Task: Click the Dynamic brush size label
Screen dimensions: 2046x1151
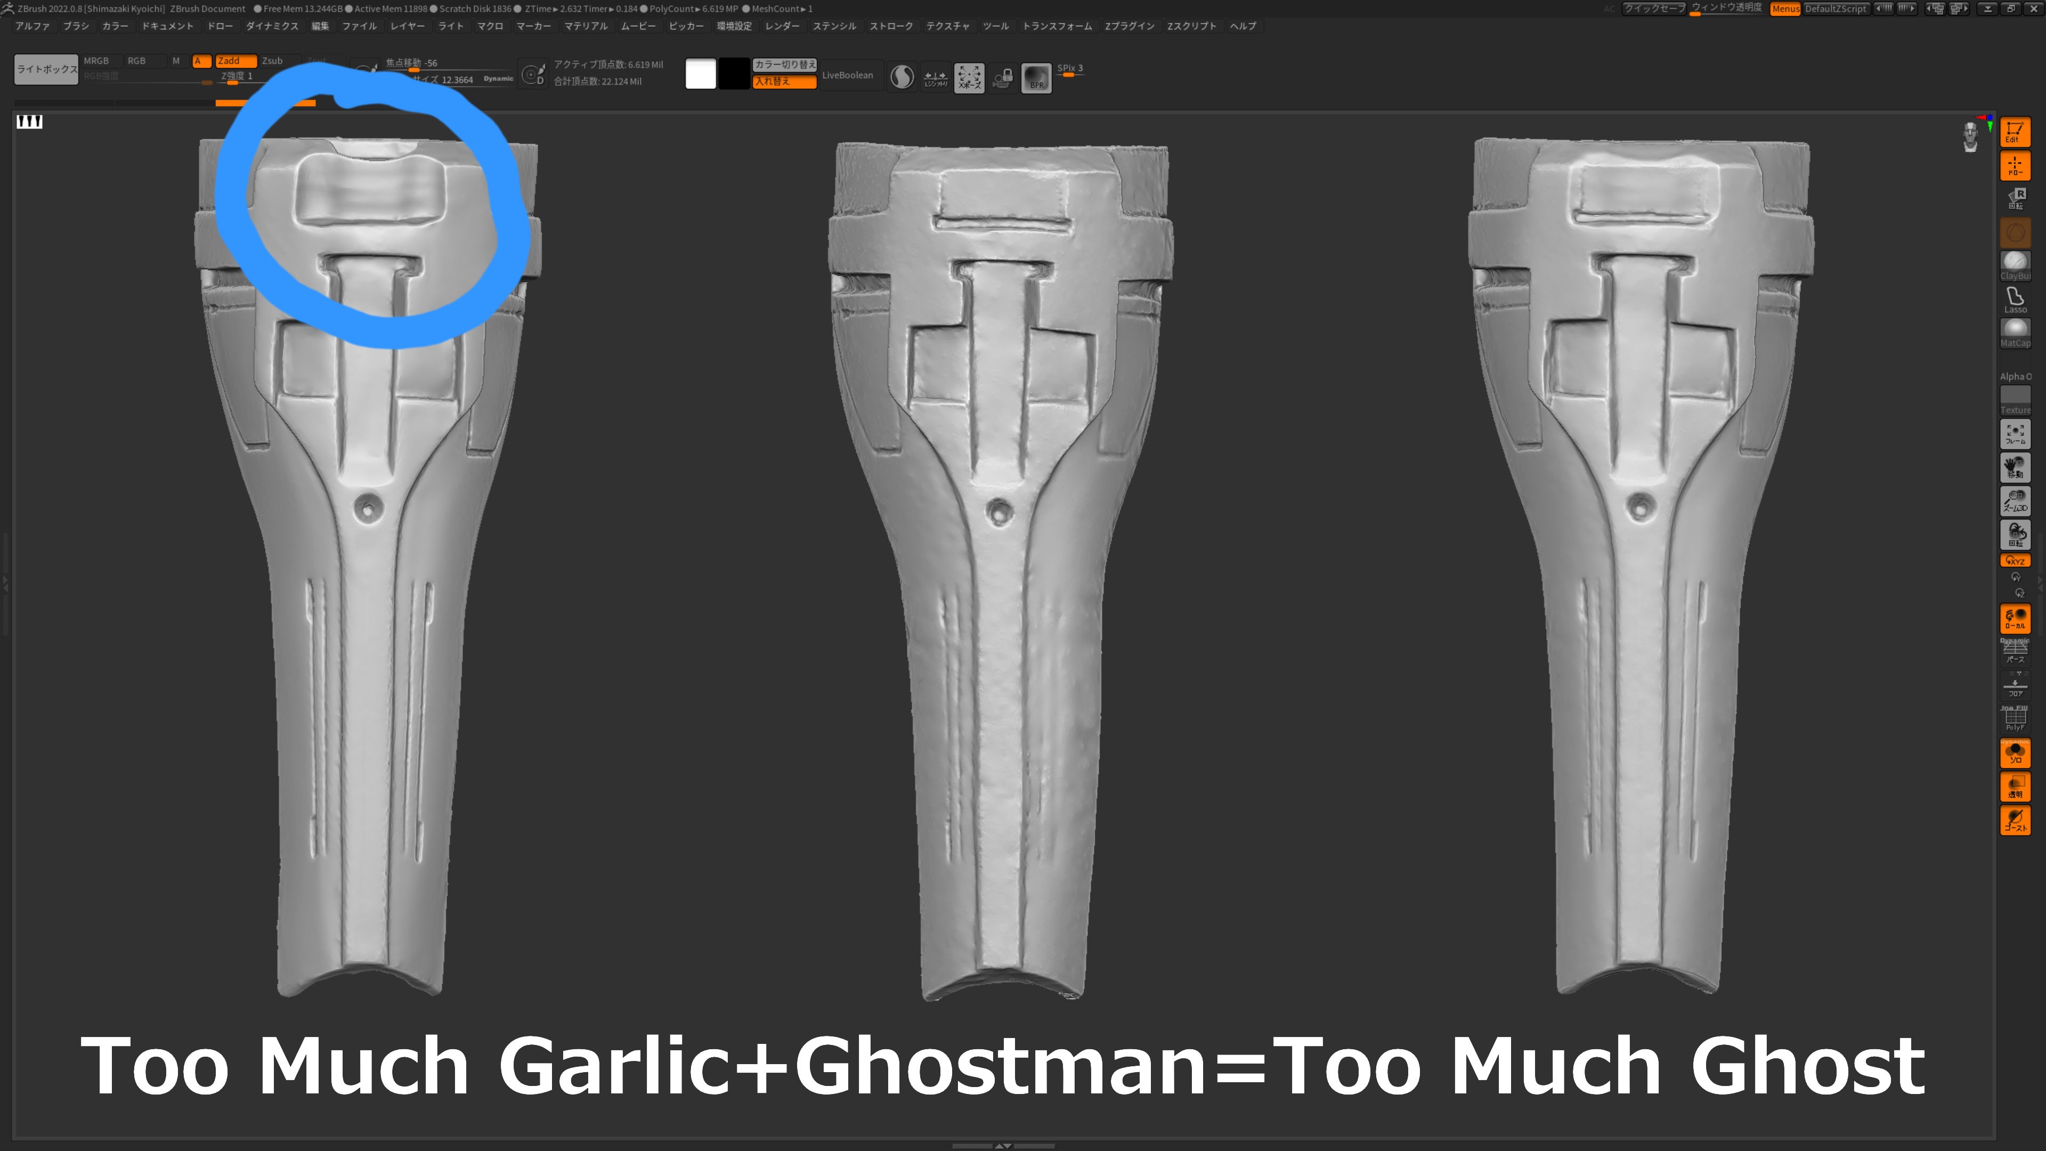Action: [x=498, y=79]
